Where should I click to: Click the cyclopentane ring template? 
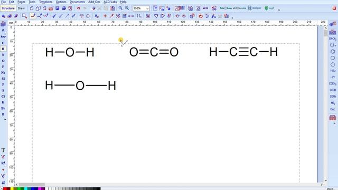[333, 64]
